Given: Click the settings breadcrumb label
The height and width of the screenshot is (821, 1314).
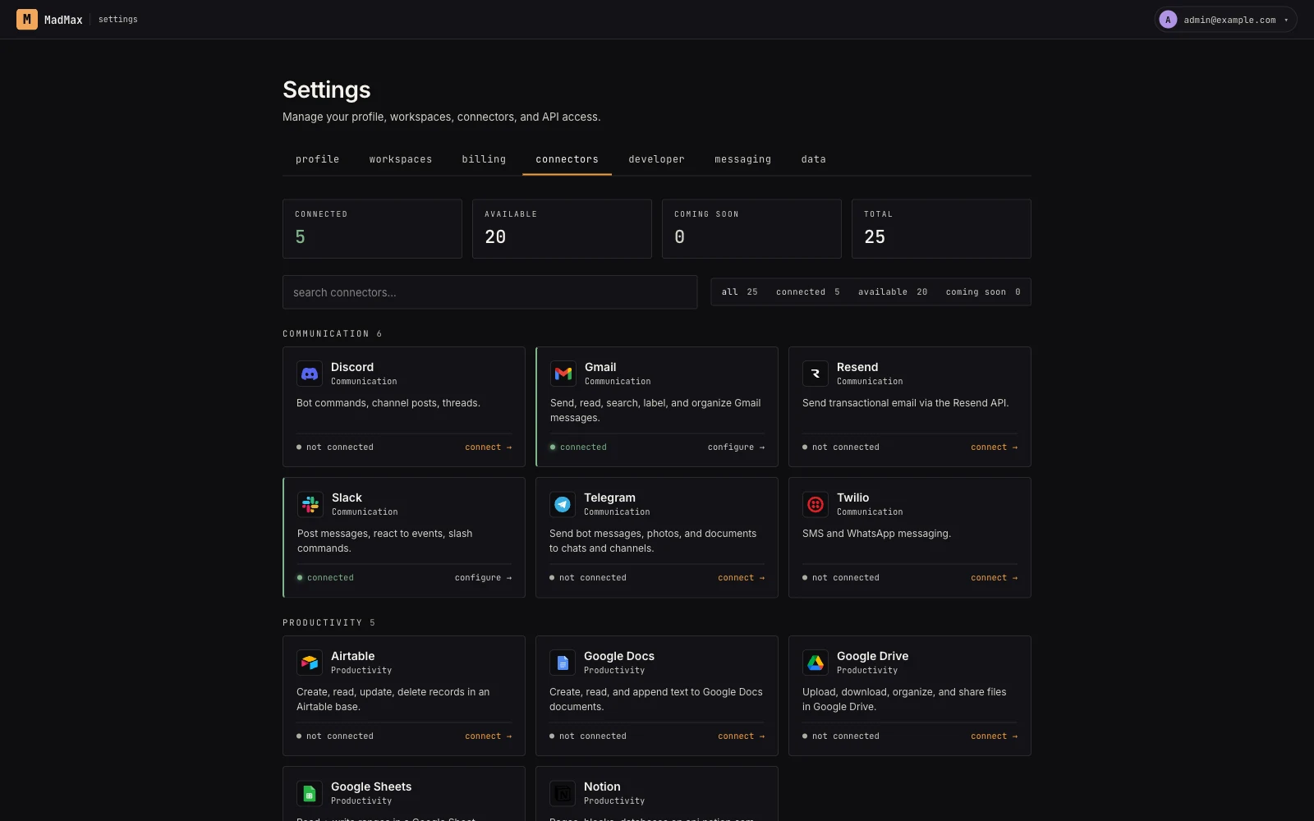Looking at the screenshot, I should point(118,20).
